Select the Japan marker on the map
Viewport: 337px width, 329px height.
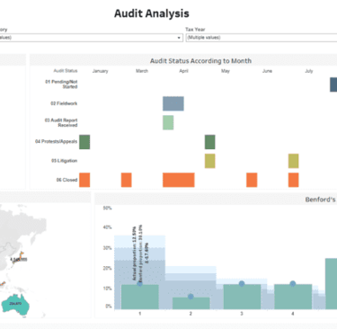tap(18, 258)
